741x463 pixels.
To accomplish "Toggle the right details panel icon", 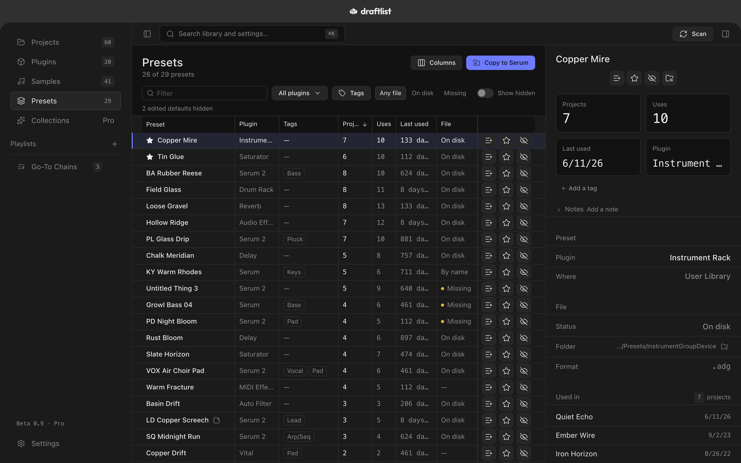I will coord(726,34).
